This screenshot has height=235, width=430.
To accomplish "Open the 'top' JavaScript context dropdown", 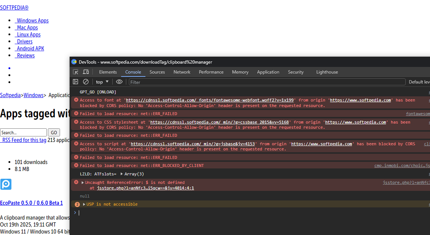I will point(102,82).
